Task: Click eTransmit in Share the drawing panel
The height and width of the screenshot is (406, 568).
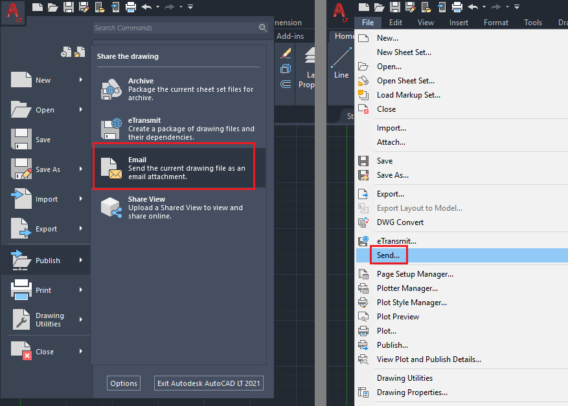Action: (179, 129)
